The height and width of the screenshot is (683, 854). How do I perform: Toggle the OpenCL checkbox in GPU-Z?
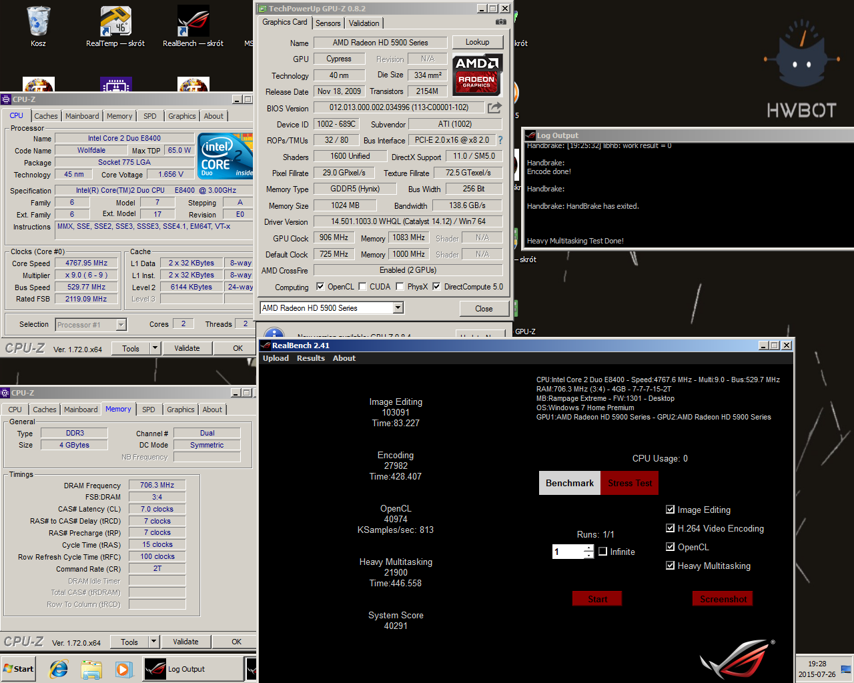coord(320,287)
